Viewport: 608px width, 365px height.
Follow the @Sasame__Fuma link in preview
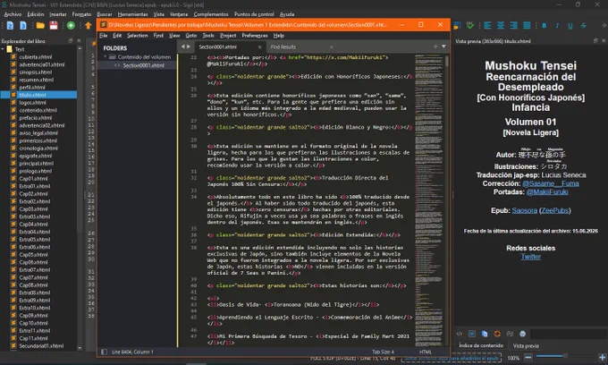(550, 183)
